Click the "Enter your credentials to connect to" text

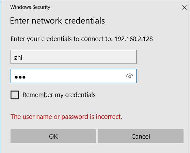tap(62, 39)
